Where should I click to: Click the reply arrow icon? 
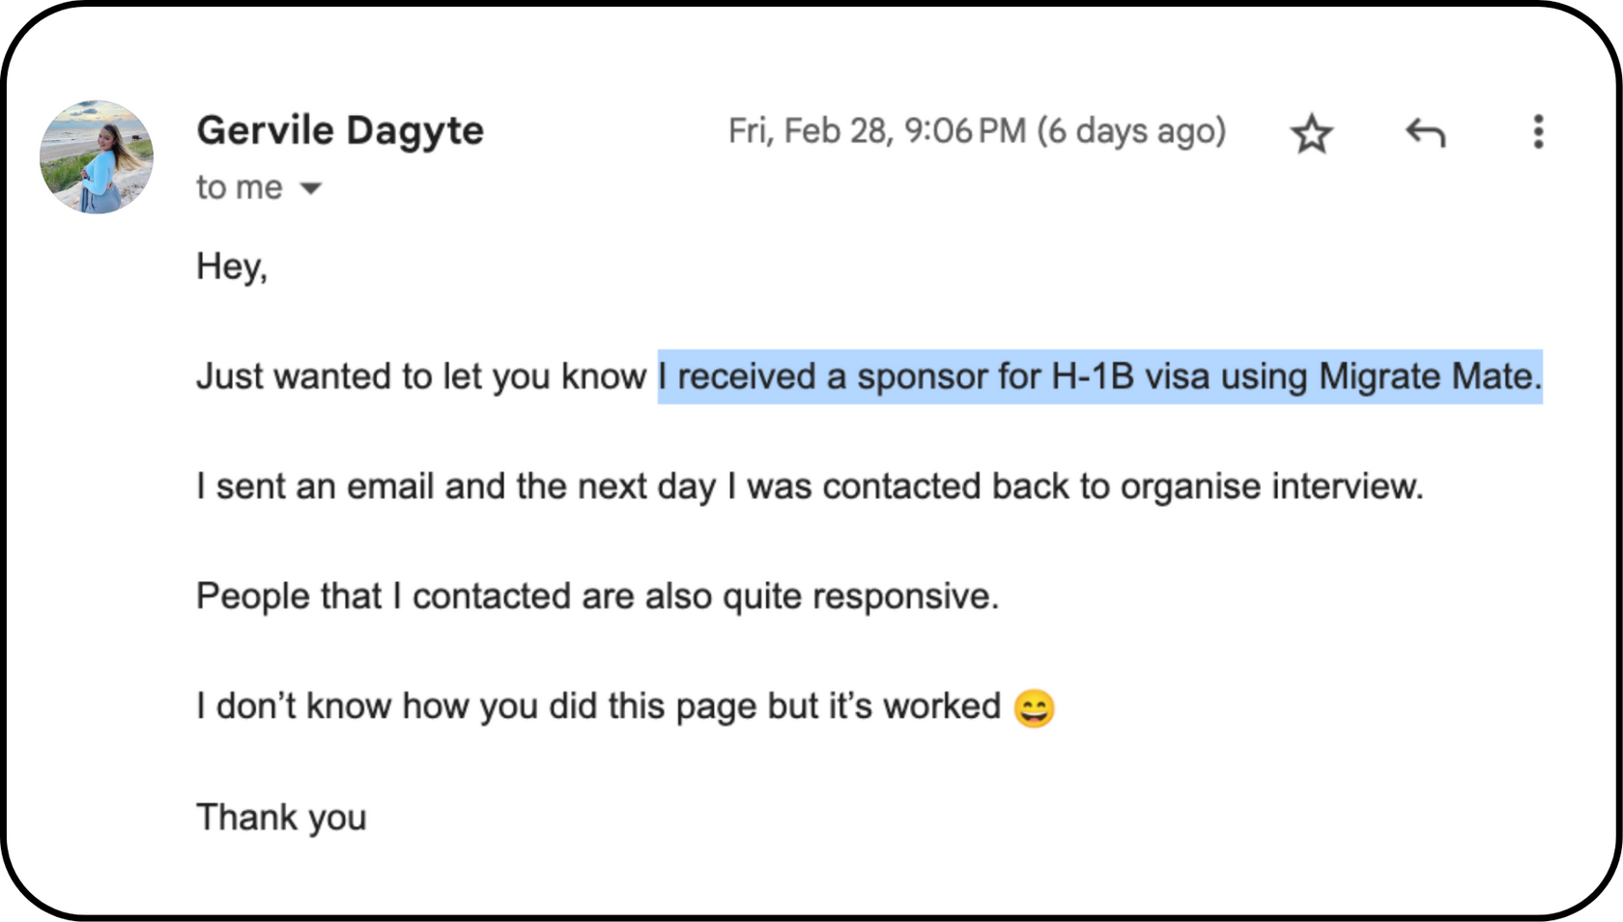1425,132
